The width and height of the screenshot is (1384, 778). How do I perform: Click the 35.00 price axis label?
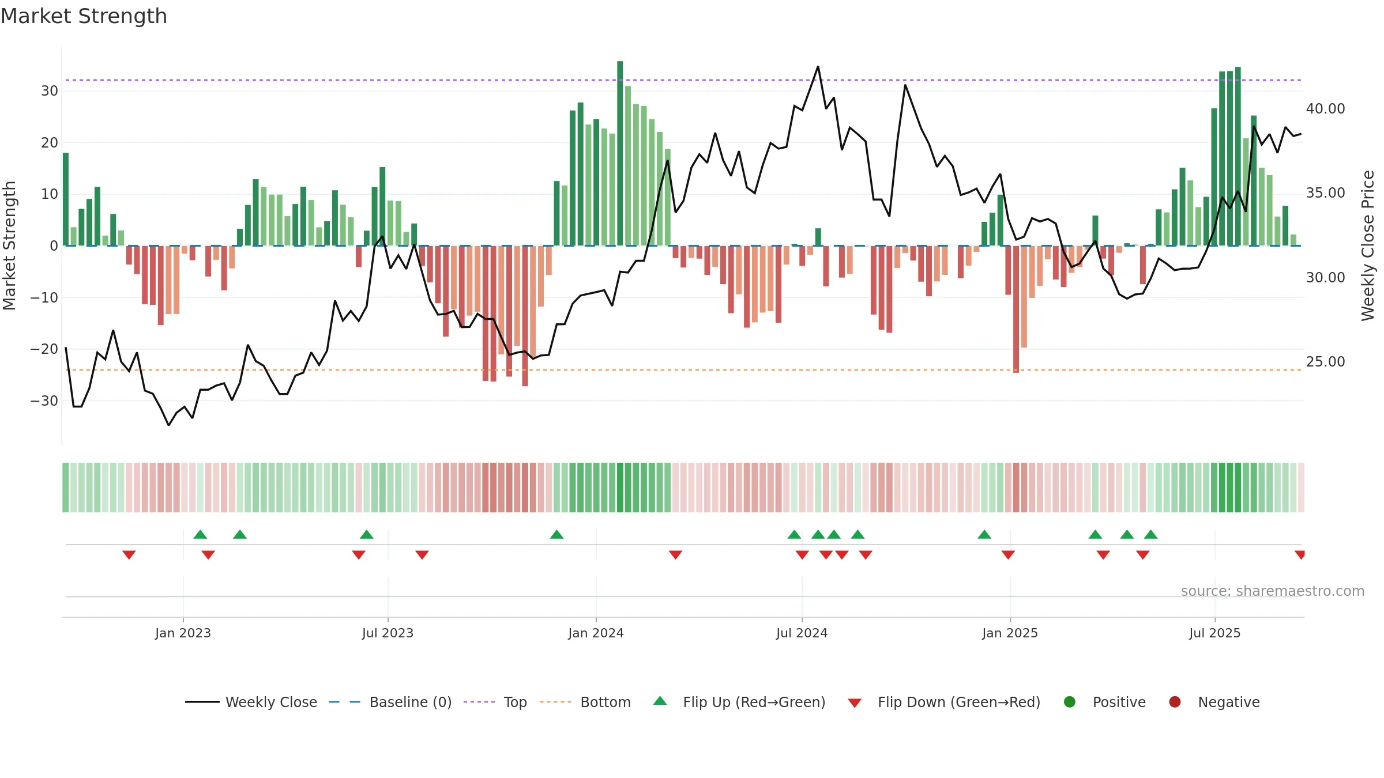coord(1325,192)
